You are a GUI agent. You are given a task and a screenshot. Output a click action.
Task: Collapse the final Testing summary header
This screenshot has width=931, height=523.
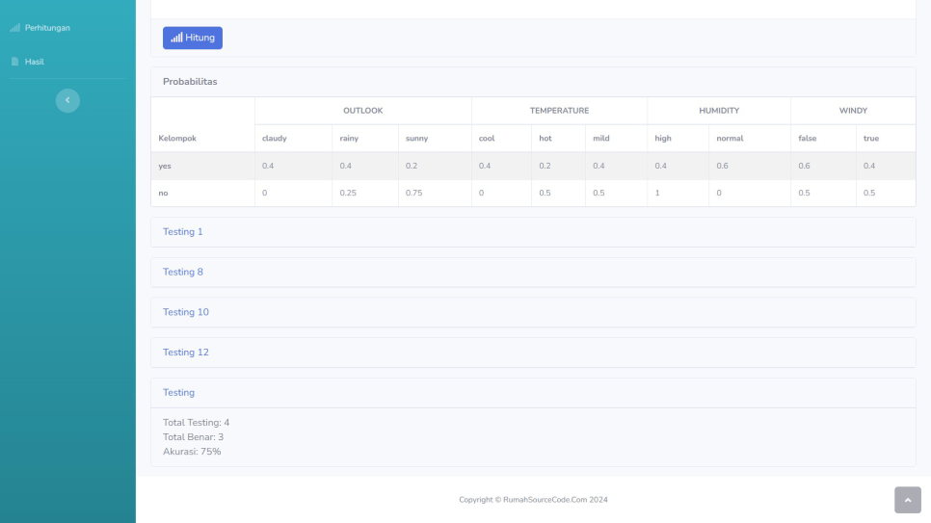pyautogui.click(x=179, y=393)
